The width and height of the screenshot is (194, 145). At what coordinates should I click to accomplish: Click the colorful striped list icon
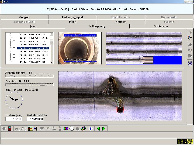point(30,129)
